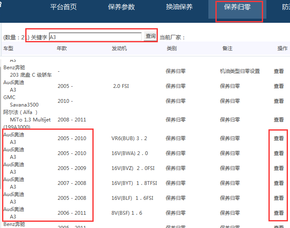Select year cell 2010 - for GMC
This screenshot has width=290, height=228.
(65, 101)
